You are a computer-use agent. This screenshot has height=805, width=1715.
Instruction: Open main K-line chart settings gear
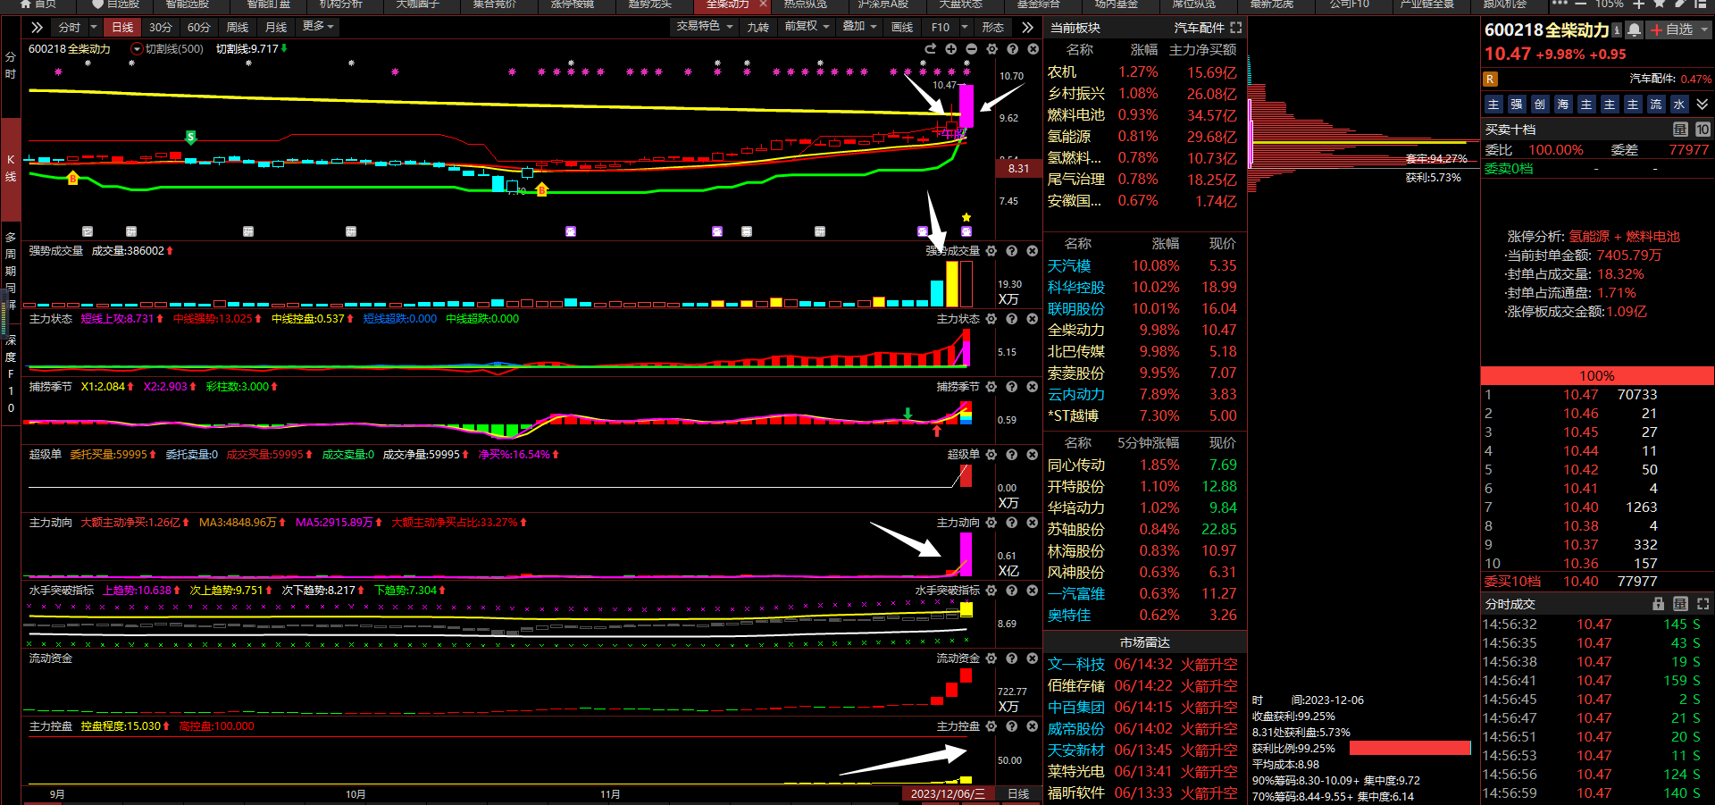coord(991,49)
